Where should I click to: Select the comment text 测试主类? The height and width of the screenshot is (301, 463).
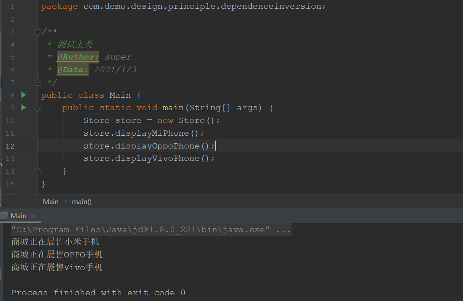[x=75, y=45]
